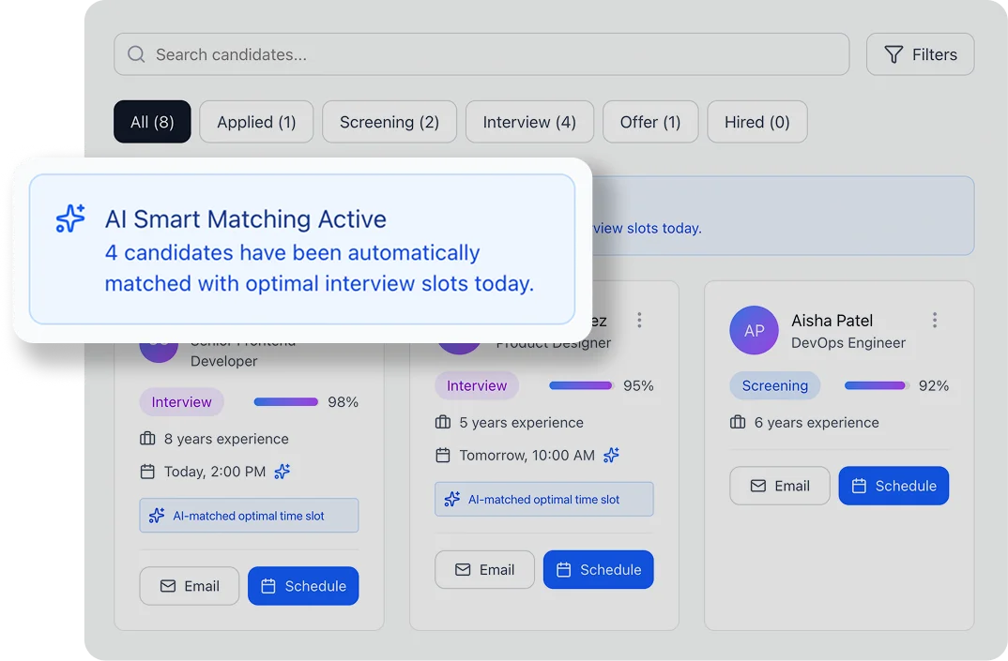This screenshot has height=661, width=1008.
Task: Click calendar icon next to Today, 2:00 PM
Action: (147, 472)
